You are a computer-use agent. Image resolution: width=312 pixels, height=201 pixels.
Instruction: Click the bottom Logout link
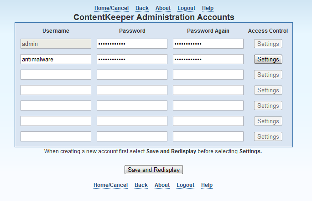point(185,185)
